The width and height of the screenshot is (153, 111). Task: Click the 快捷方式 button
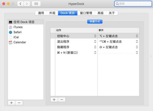[x=95, y=22]
